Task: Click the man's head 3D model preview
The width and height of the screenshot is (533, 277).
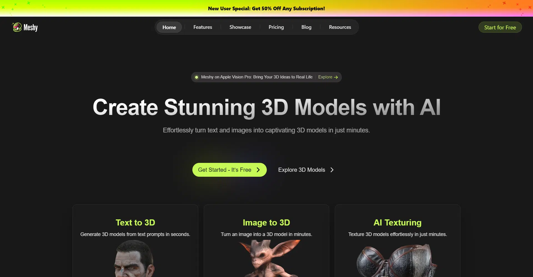Action: (135, 259)
